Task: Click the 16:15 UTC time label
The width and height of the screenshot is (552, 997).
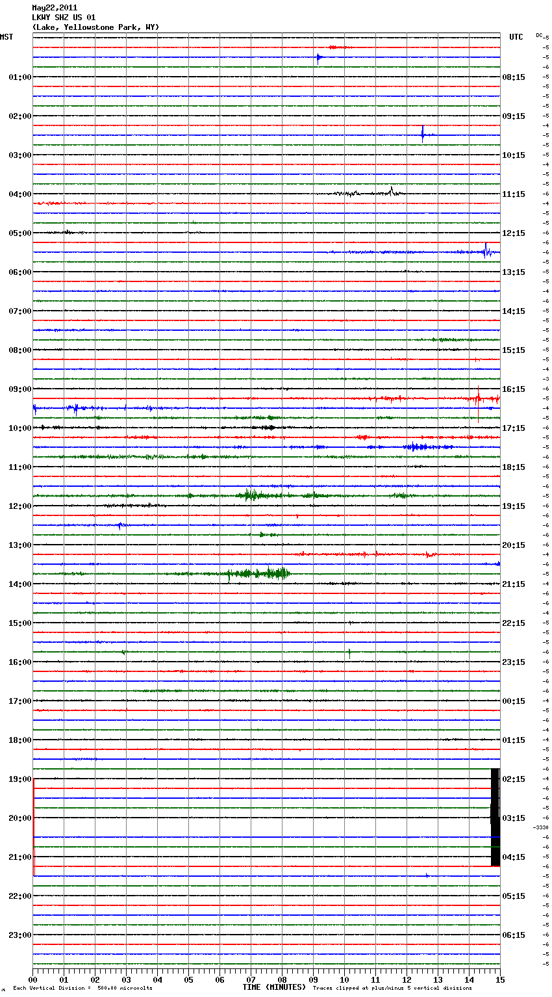Action: point(514,389)
